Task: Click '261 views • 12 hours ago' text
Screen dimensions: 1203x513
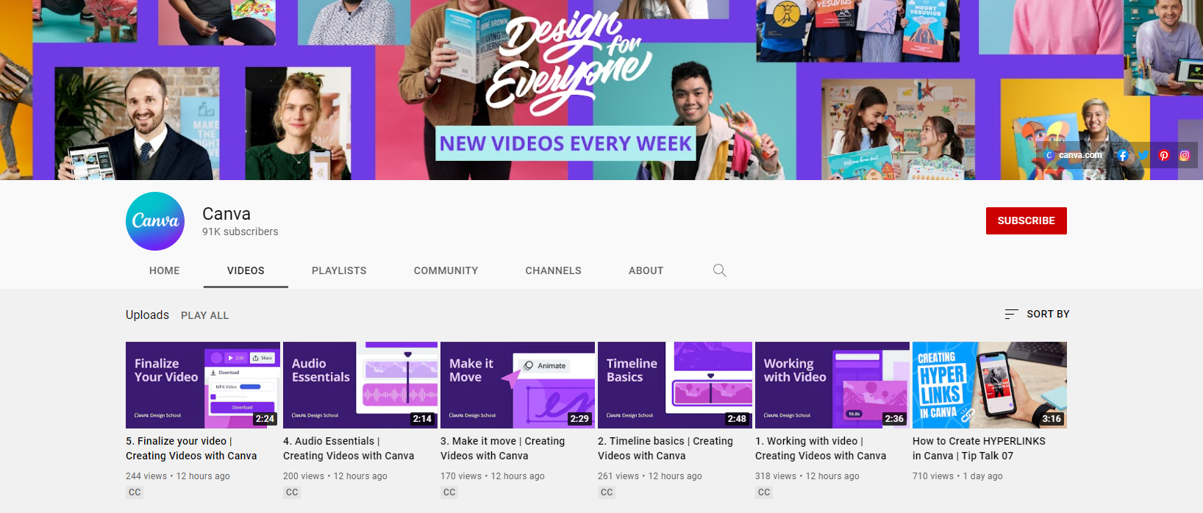Action: 650,476
